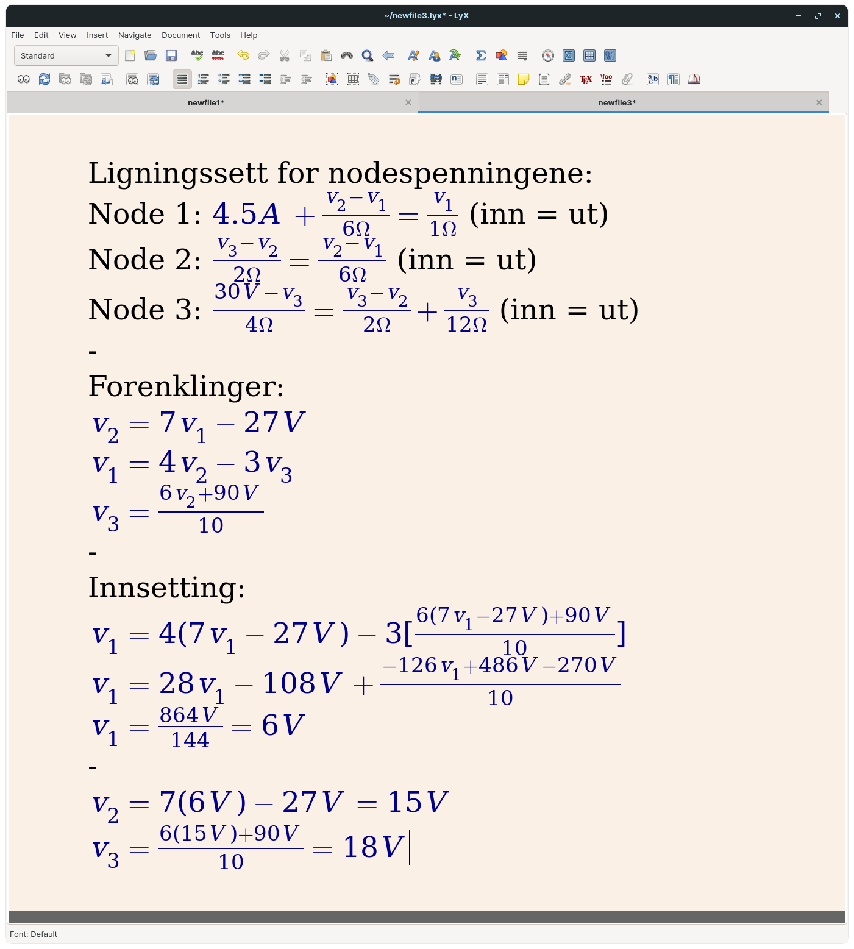Click the View master document icon

65,79
